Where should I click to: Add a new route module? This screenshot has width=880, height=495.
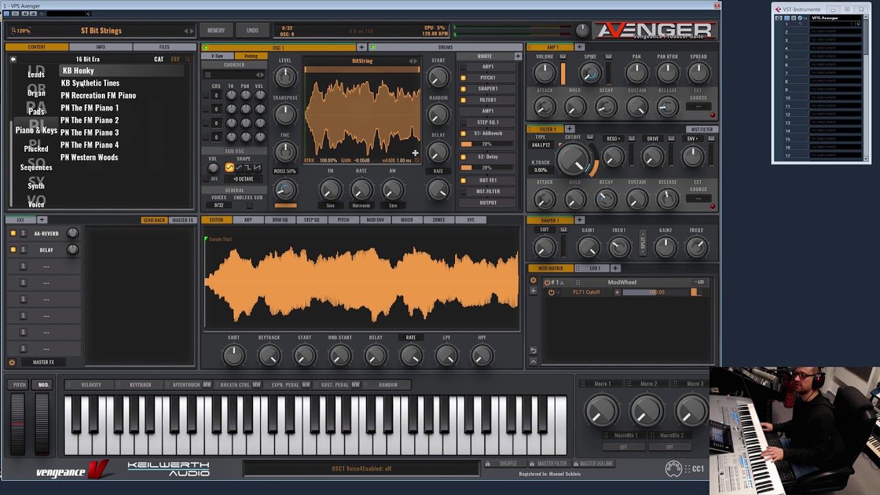pyautogui.click(x=518, y=56)
